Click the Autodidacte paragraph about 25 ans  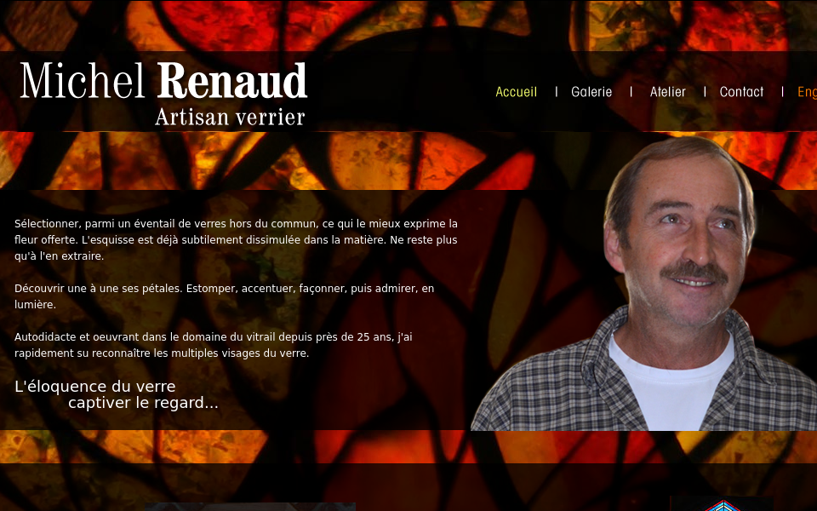click(x=211, y=345)
